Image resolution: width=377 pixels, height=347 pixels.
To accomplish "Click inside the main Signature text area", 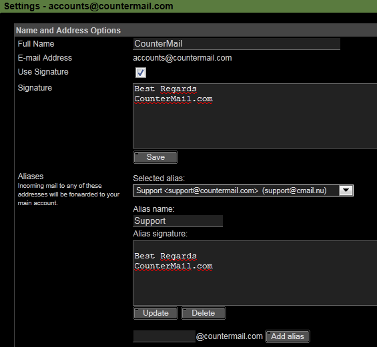I will click(255, 116).
